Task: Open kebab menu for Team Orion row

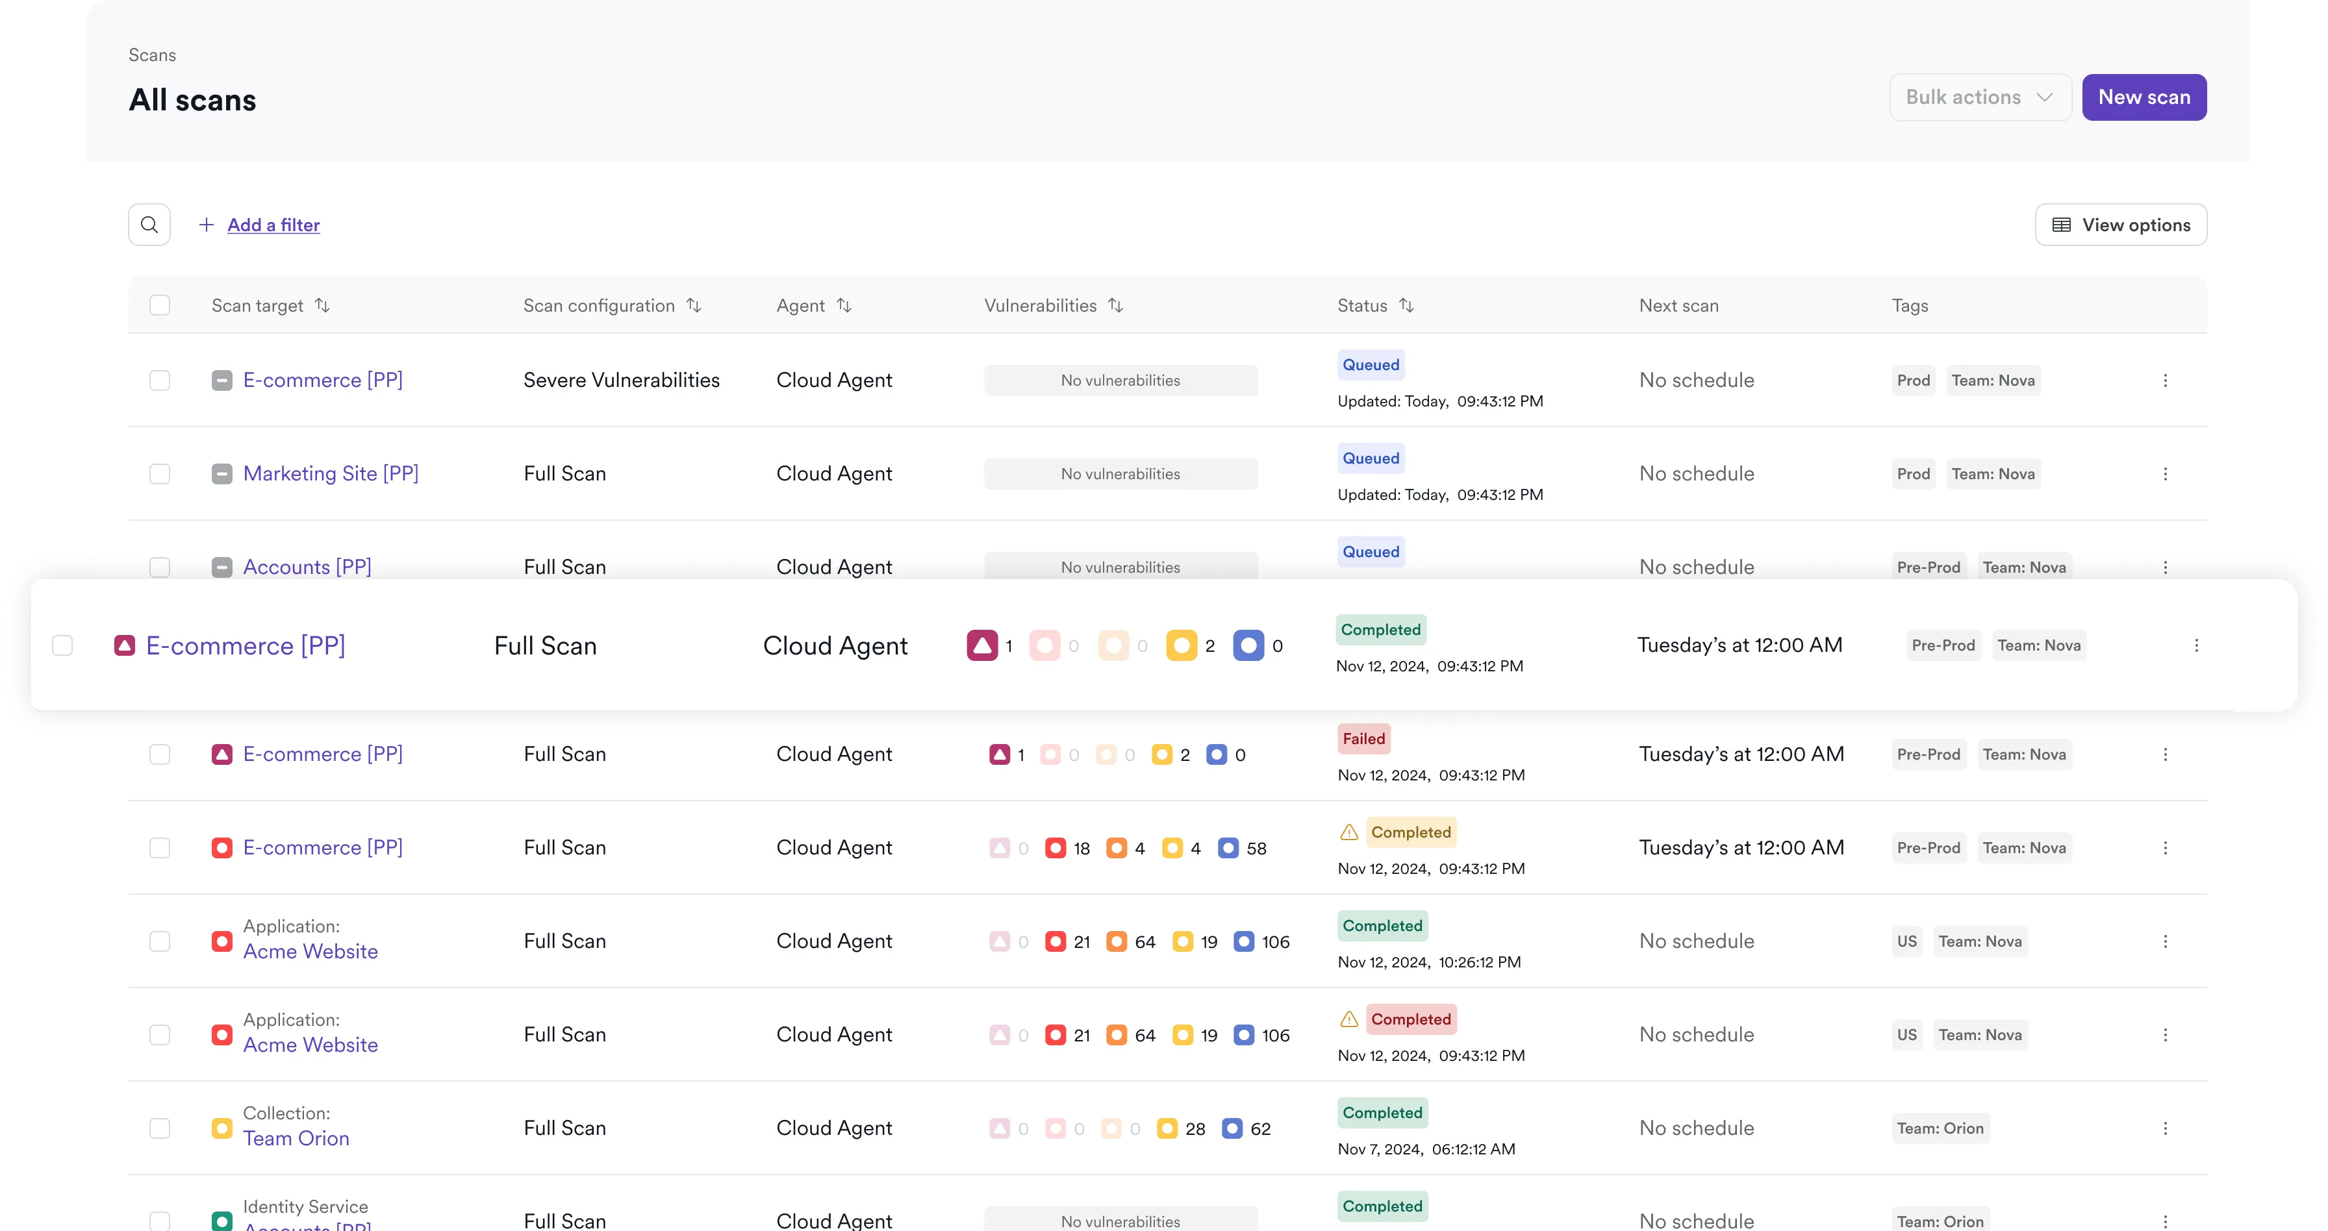Action: (2164, 1128)
